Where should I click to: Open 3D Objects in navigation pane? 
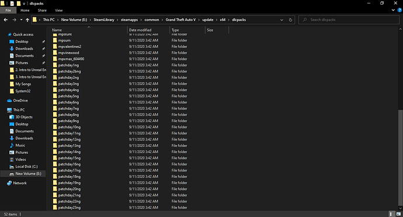click(24, 117)
